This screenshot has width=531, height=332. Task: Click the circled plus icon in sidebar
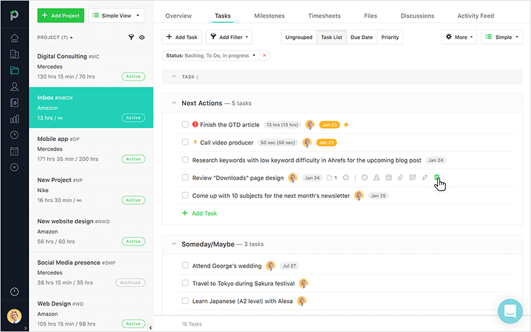(x=14, y=168)
